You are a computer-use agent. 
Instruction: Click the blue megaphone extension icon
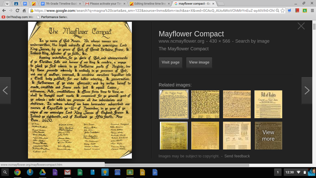pos(290,10)
